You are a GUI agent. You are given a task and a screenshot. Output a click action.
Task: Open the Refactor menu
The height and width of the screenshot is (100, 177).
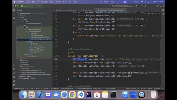pos(58,2)
